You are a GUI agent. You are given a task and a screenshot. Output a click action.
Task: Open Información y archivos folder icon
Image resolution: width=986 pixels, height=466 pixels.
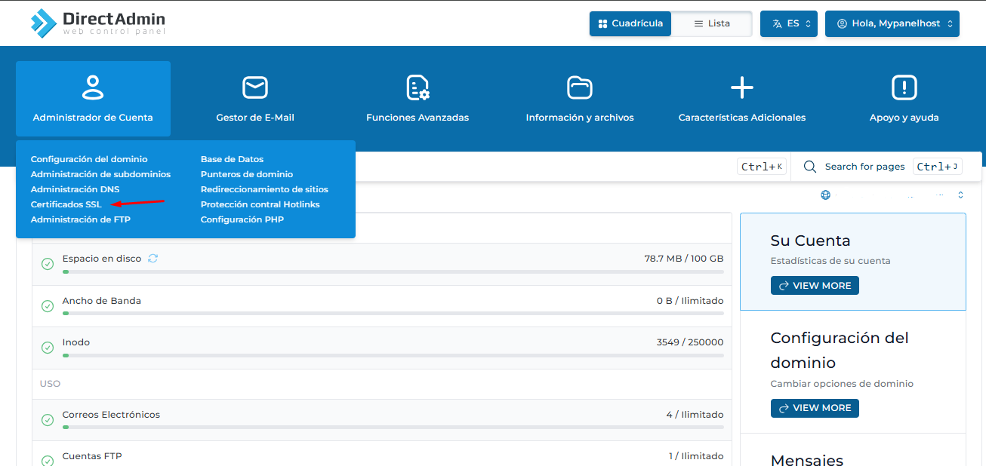pos(580,87)
